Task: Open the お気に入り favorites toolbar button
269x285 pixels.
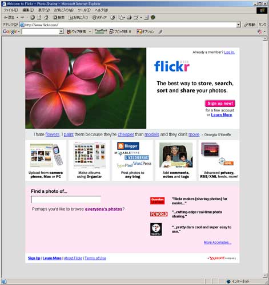Action: (78, 18)
